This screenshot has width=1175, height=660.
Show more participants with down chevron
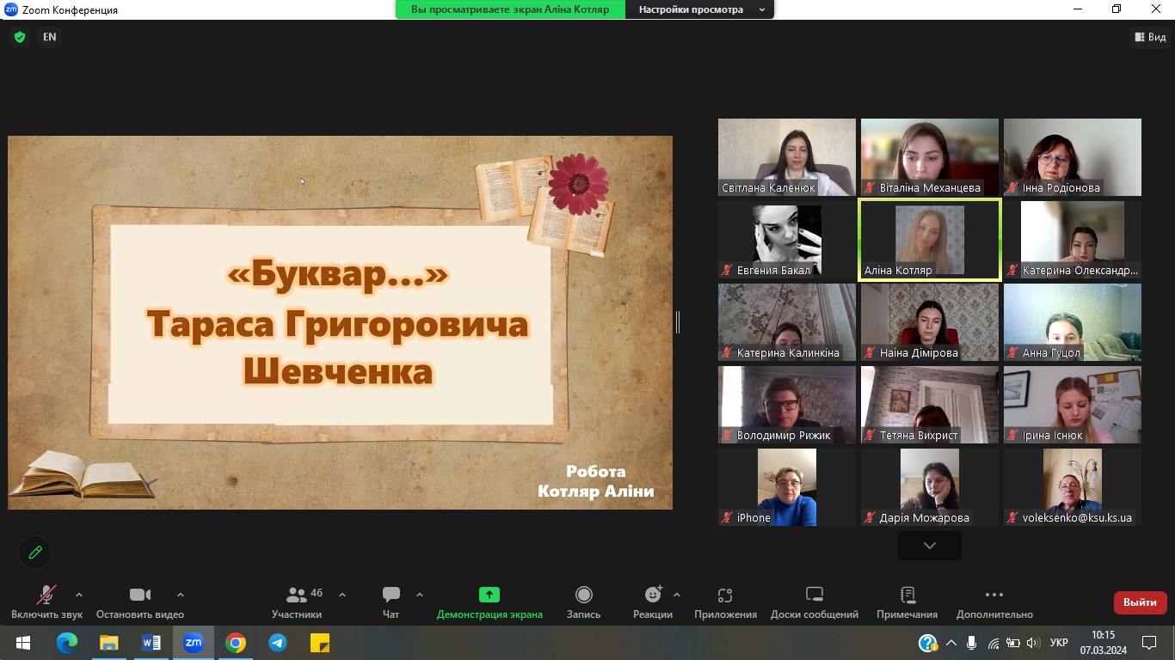[x=929, y=546]
